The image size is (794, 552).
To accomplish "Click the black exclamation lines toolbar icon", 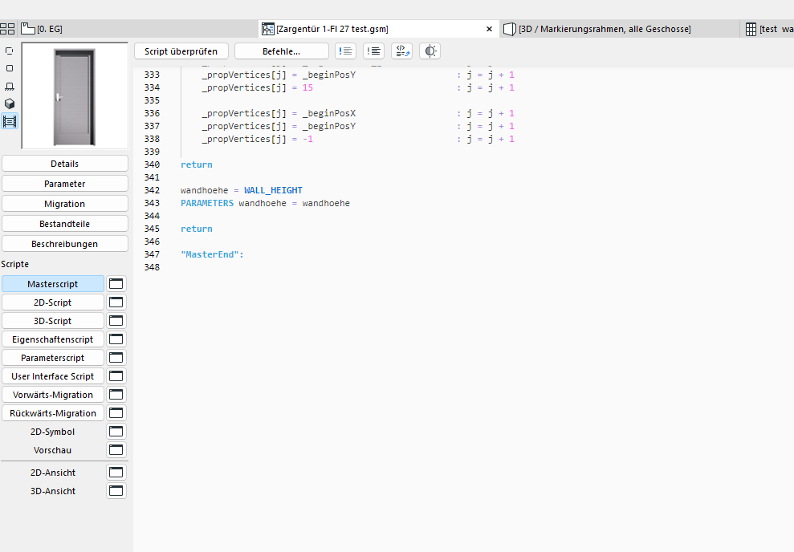I will [x=373, y=51].
